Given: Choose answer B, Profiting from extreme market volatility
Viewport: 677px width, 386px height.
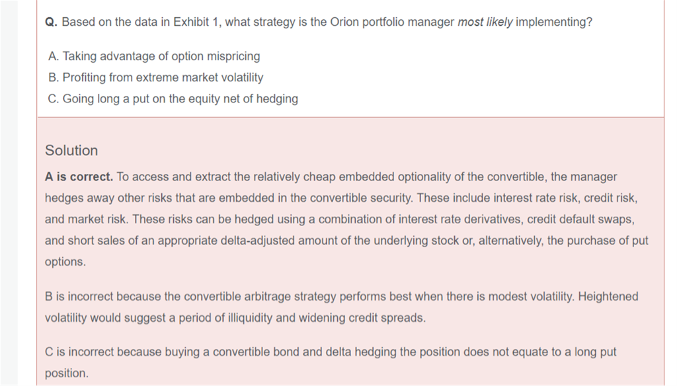Looking at the screenshot, I should point(156,77).
